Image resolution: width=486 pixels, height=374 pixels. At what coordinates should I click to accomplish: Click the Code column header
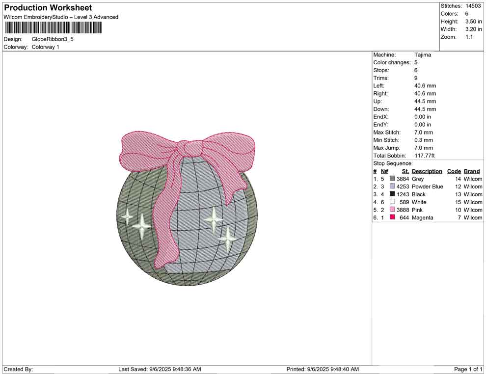tap(454, 171)
